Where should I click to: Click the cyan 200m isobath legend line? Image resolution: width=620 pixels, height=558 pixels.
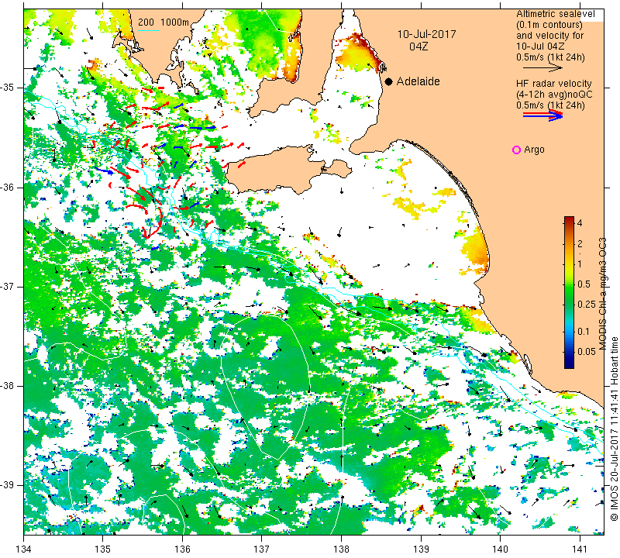[149, 30]
